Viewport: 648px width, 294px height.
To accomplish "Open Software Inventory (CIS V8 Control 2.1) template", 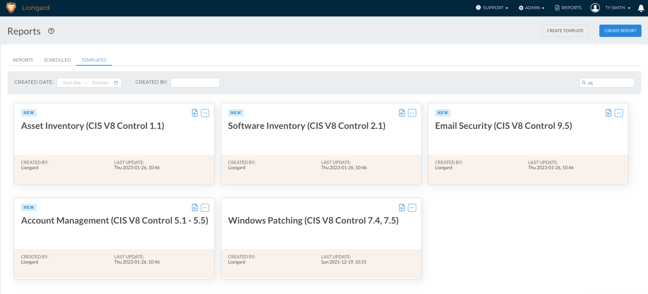I will (x=307, y=126).
